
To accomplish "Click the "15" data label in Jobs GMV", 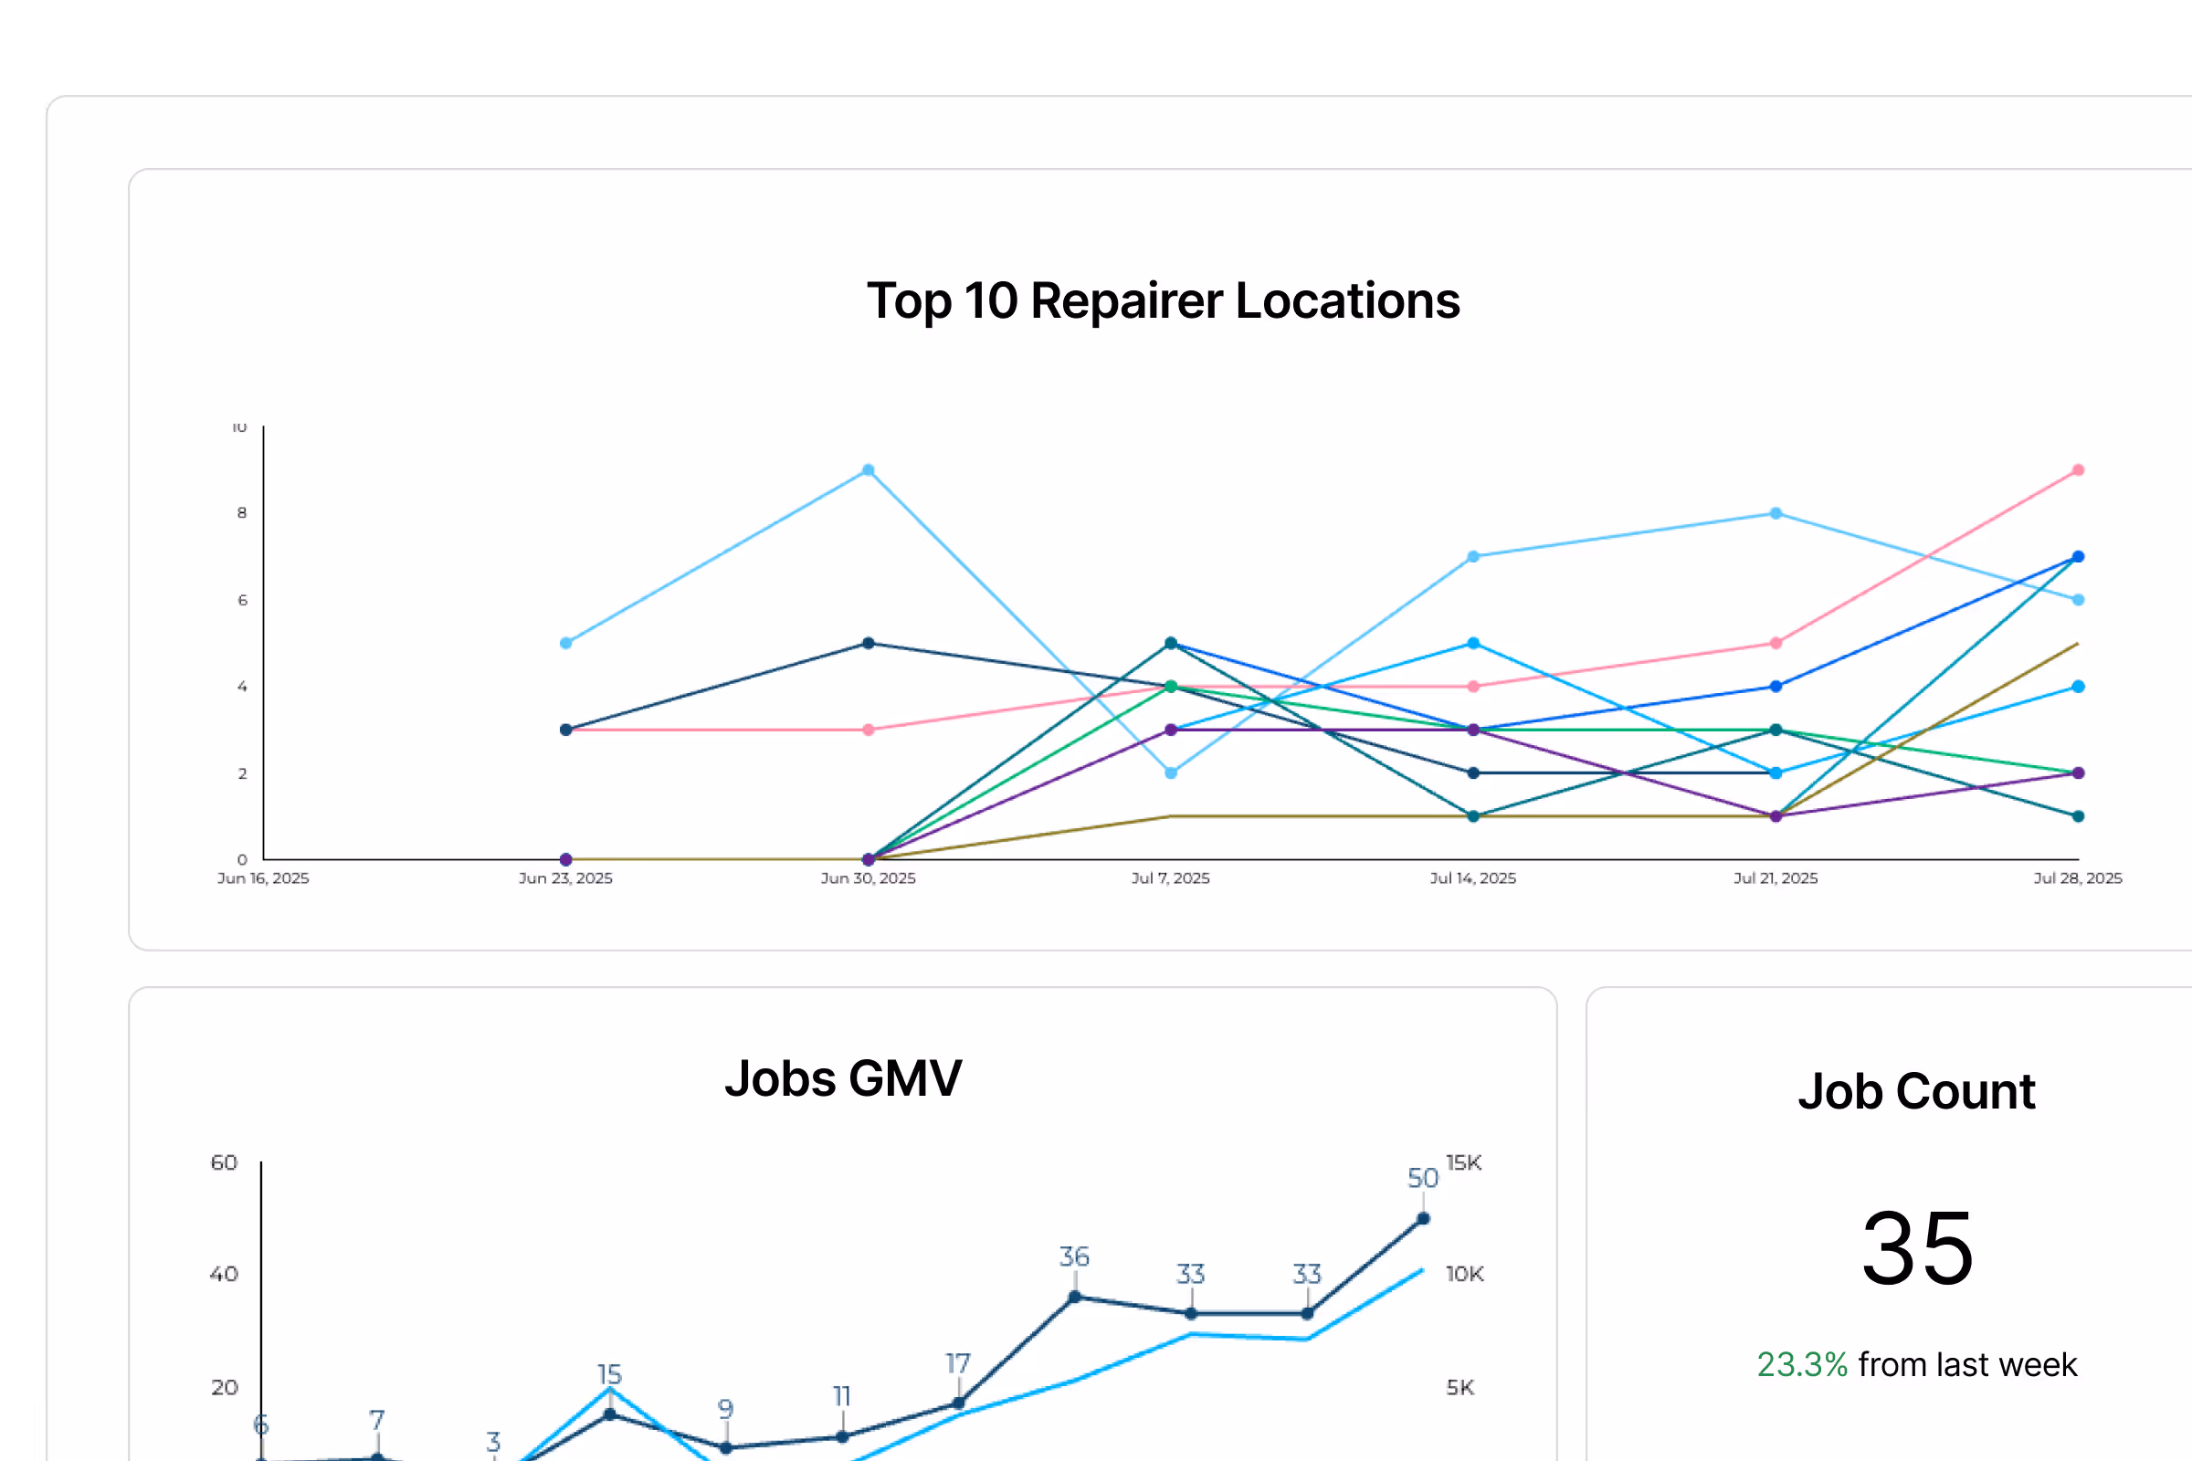I will 609,1375.
